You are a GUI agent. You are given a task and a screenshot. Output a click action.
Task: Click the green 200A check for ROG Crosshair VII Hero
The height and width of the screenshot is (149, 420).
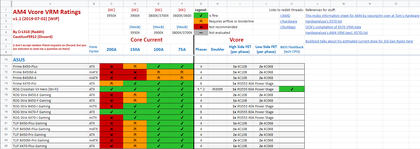[x=111, y=89]
